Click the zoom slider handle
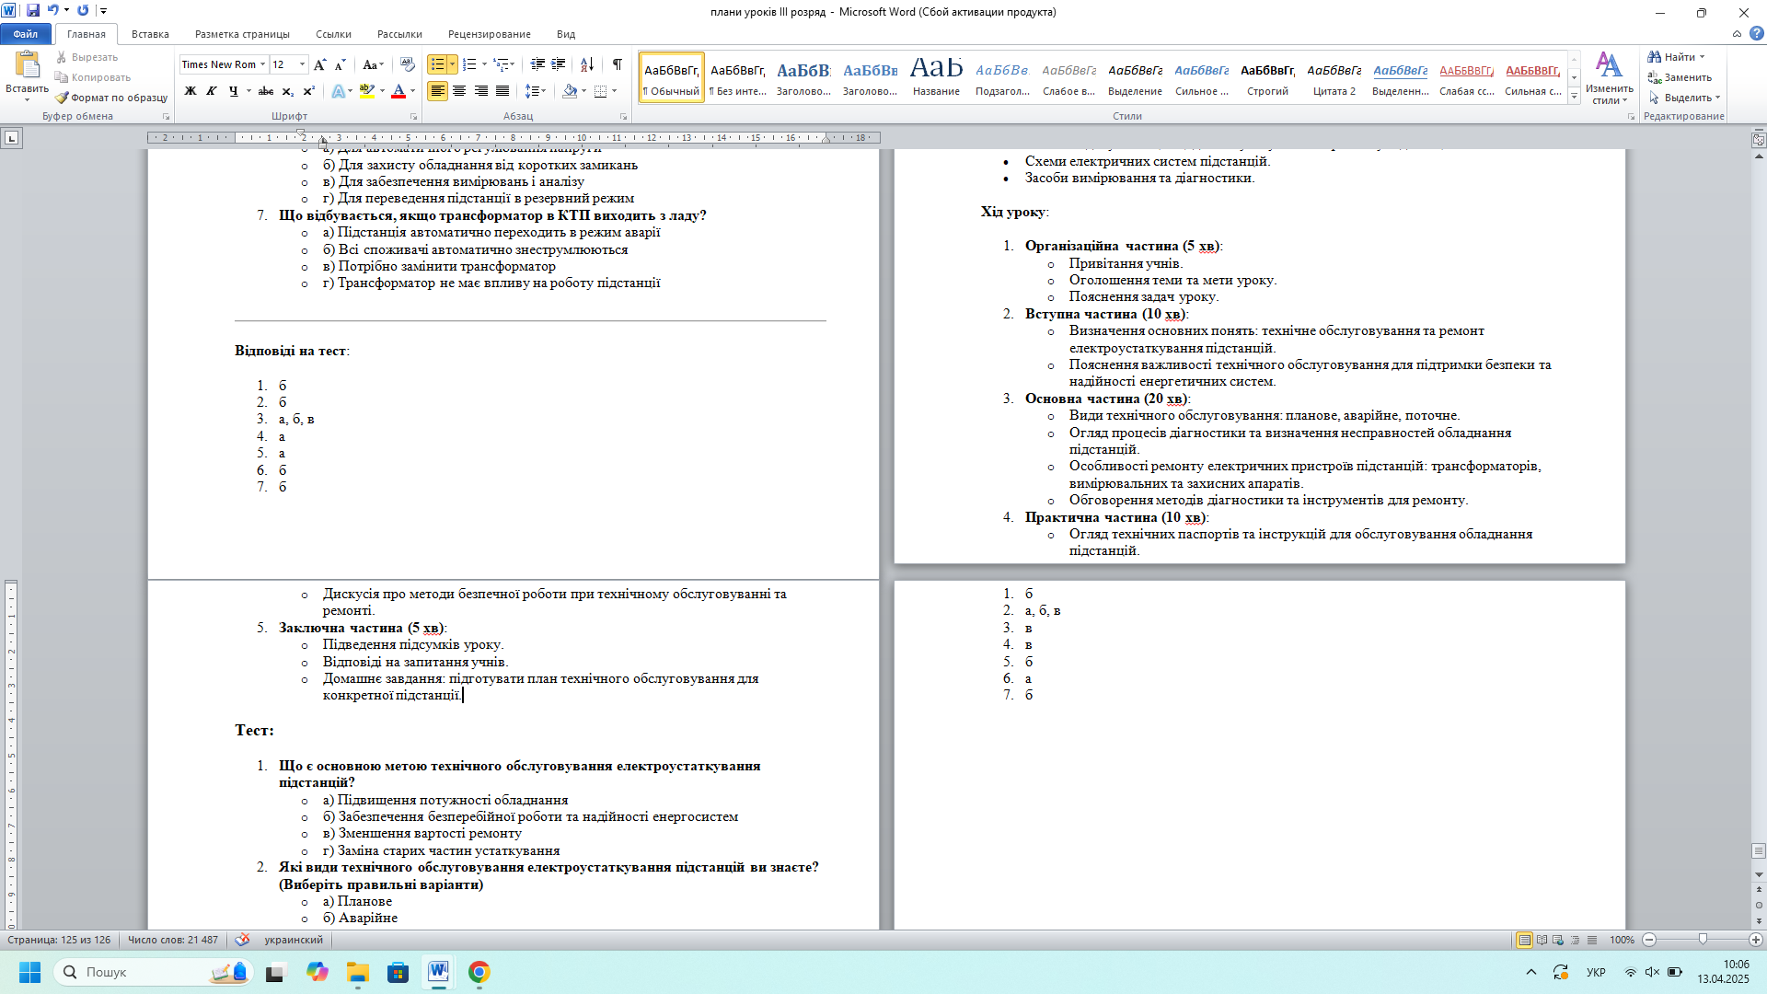Screen dimensions: 1767x994 tap(1703, 940)
